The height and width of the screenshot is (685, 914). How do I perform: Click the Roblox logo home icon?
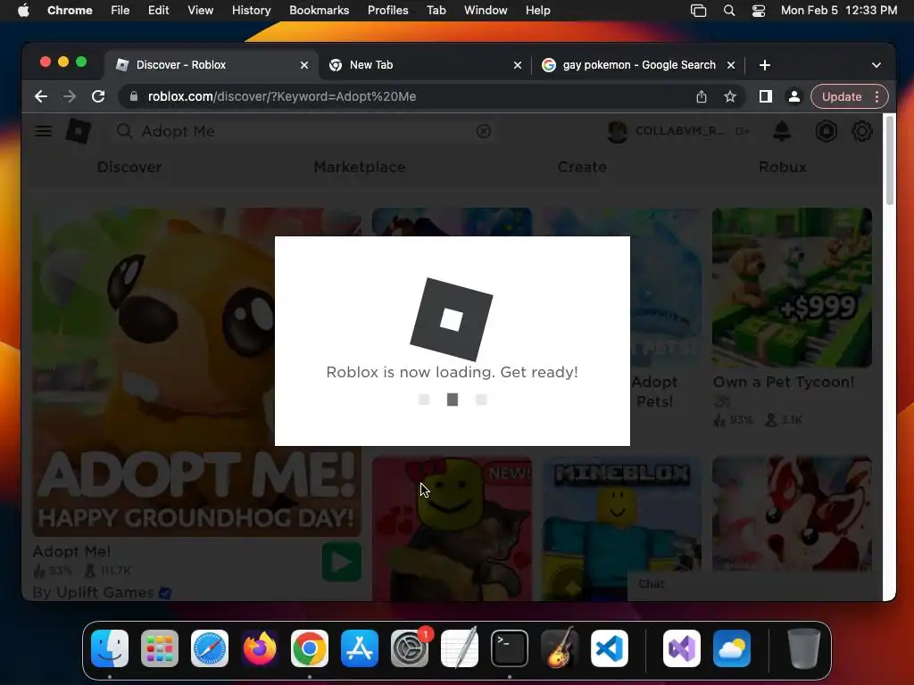tap(79, 131)
